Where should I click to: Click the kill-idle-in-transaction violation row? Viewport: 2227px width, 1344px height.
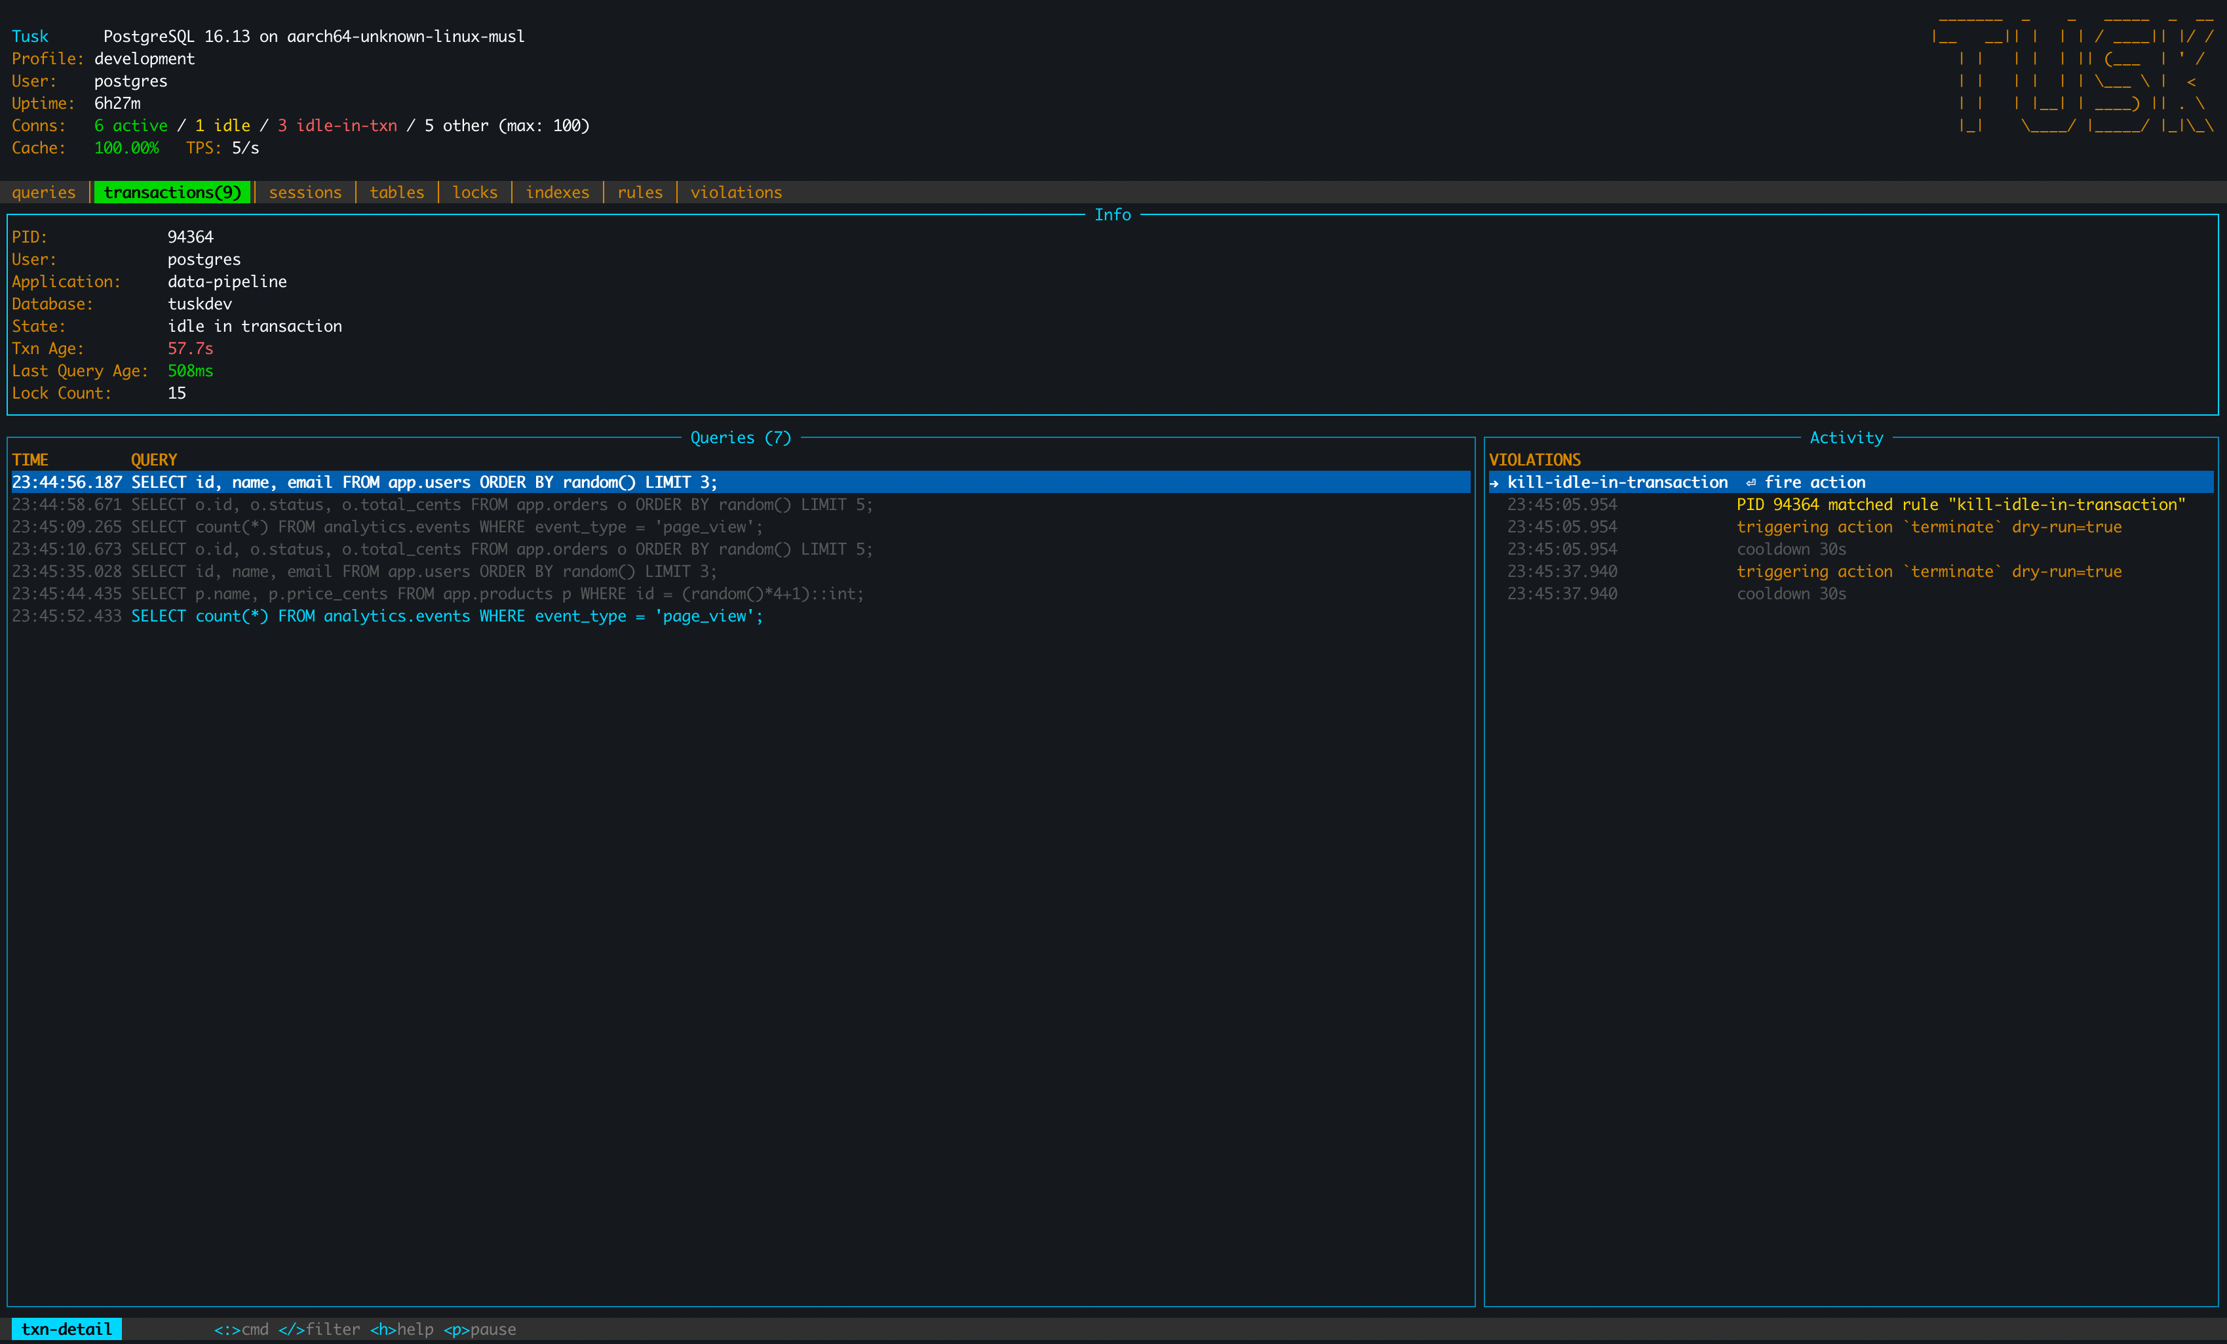point(1851,483)
